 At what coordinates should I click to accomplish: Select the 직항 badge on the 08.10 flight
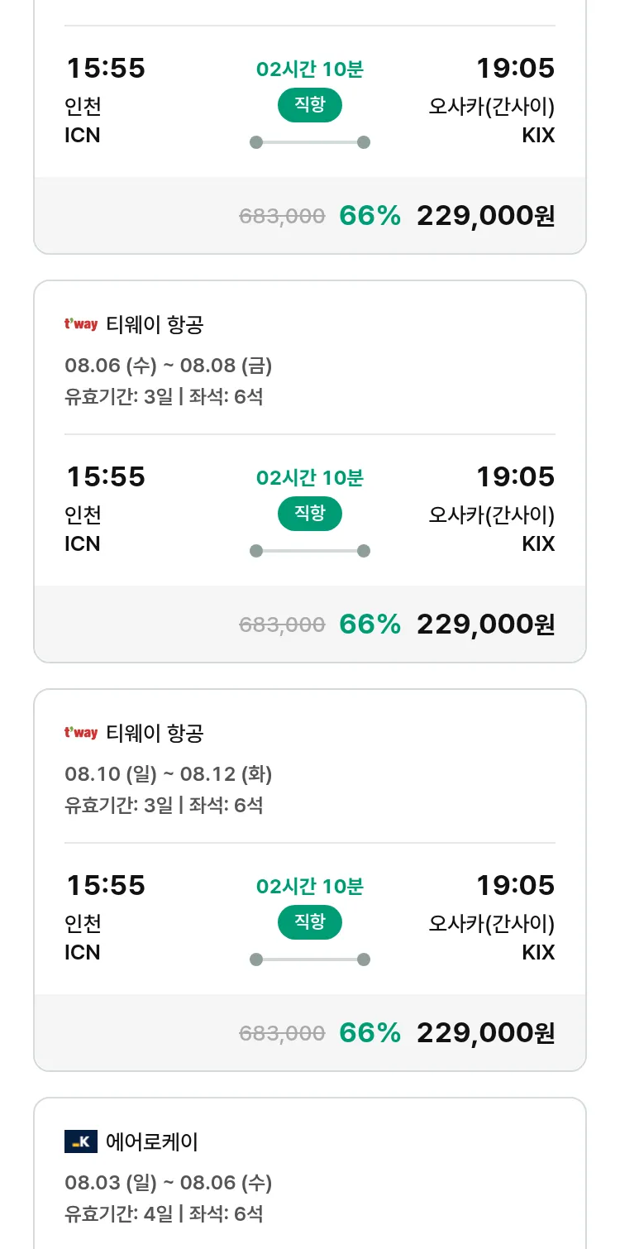(310, 922)
